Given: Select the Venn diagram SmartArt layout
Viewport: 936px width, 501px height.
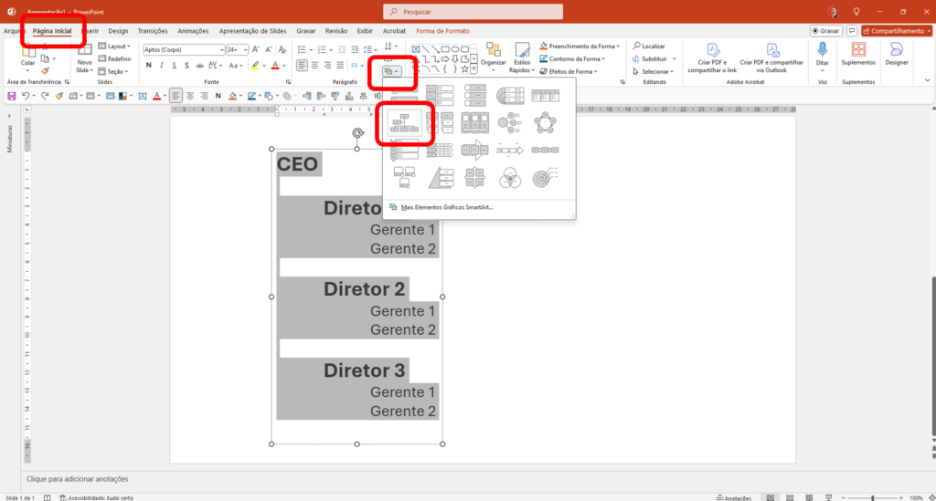Looking at the screenshot, I should tap(509, 178).
